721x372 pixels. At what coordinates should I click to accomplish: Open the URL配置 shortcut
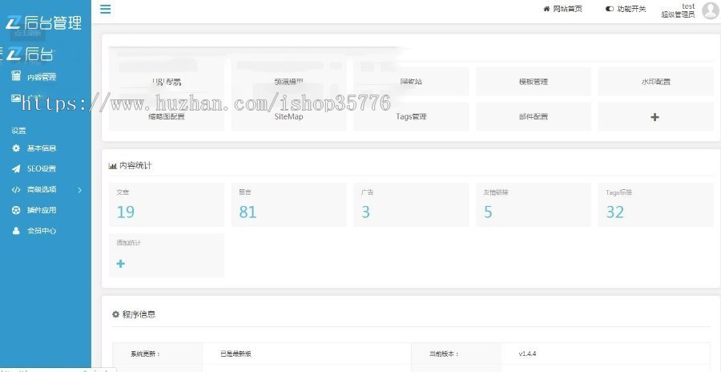tap(167, 82)
